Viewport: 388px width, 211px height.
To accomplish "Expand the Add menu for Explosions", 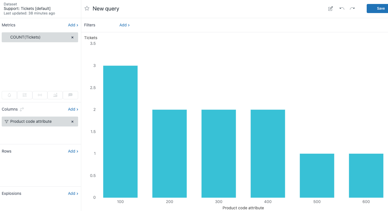I will point(73,193).
